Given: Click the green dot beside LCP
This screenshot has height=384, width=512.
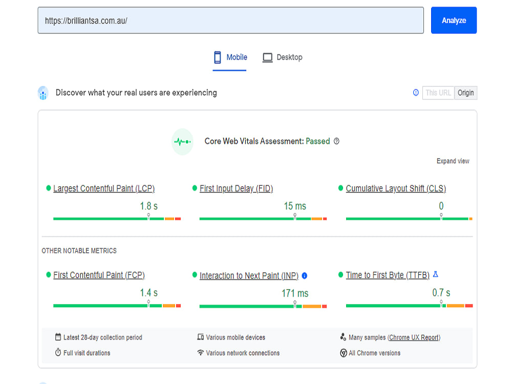Looking at the screenshot, I should point(48,188).
